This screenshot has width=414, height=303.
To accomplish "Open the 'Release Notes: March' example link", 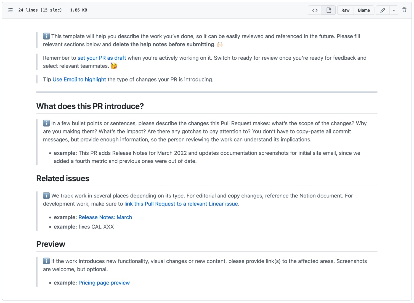I will (x=105, y=217).
